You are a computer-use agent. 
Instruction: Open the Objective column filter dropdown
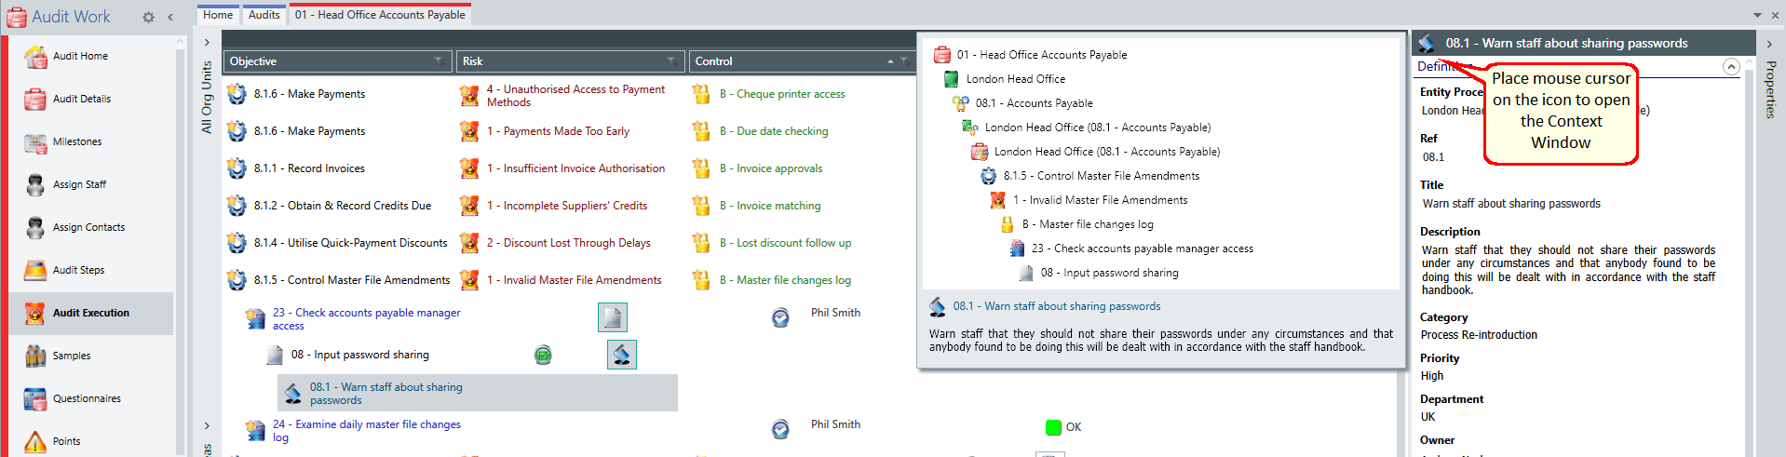tap(439, 61)
